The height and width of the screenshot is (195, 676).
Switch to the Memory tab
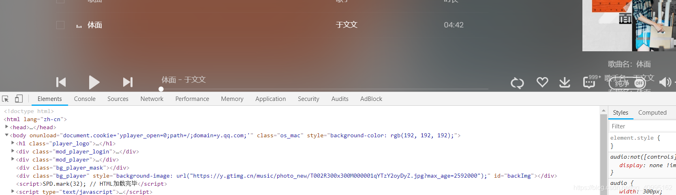232,99
